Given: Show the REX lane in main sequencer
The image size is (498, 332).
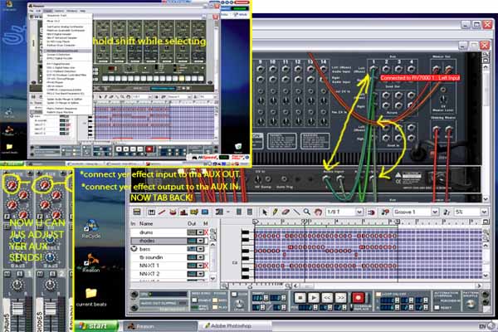Looking at the screenshot, I should pyautogui.click(x=162, y=212).
